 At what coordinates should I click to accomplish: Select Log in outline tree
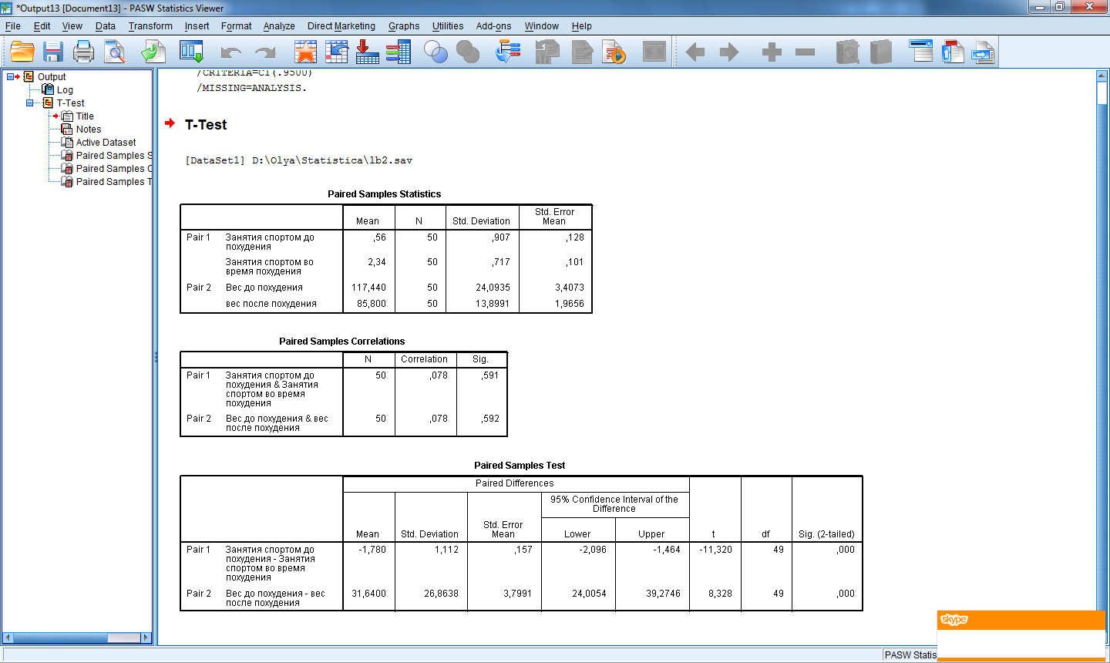point(65,89)
